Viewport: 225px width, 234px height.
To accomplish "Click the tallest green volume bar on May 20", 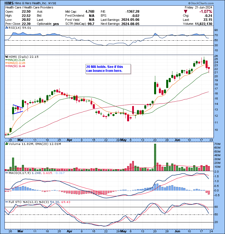I will coord(155,157).
